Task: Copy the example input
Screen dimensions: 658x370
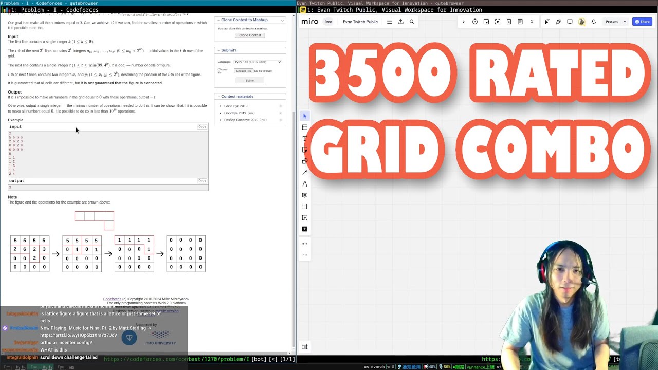Action: (x=202, y=127)
